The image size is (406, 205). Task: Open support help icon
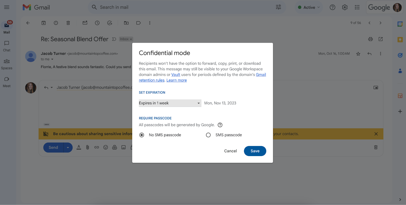coord(332,7)
